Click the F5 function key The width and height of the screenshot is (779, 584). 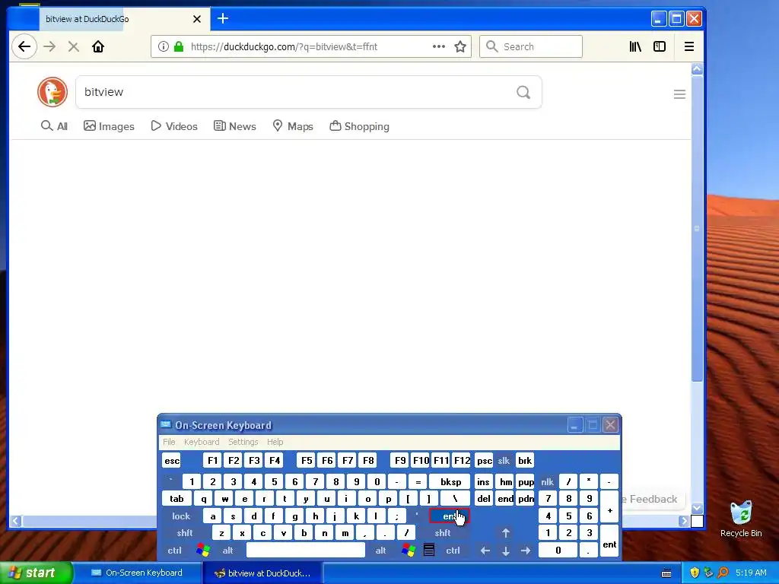tap(307, 461)
